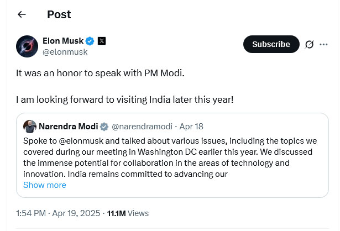Screen dimensions: 340x231
Task: Click the Elon Musk display name
Action: (63, 41)
